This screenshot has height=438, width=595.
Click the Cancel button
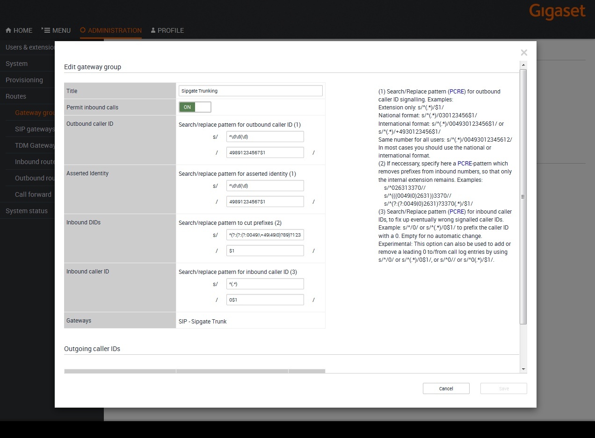pyautogui.click(x=446, y=388)
